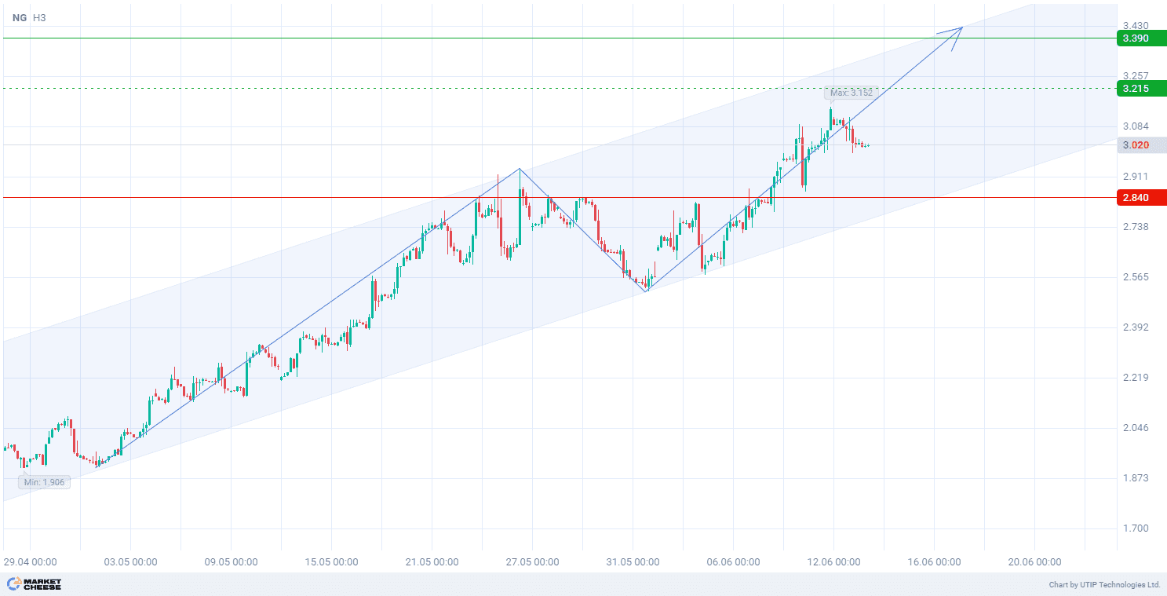Click the 29.04 00:00 date label
Screen dimensions: 1167x596
tap(29, 562)
